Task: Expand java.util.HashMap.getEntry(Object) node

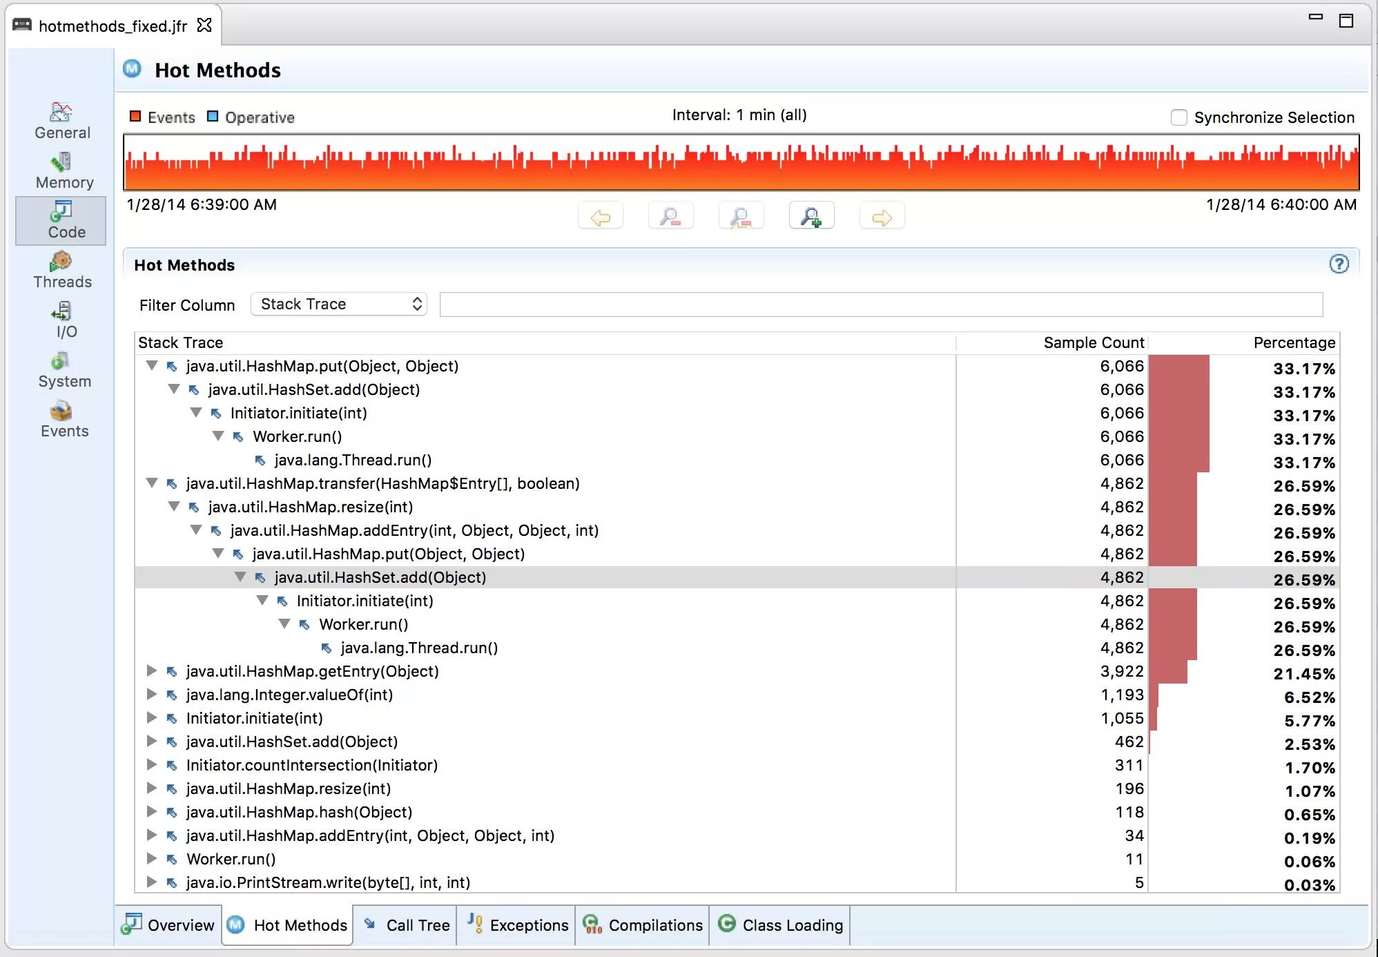Action: point(152,671)
